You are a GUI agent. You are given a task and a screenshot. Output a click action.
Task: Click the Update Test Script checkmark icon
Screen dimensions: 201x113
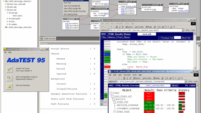pyautogui.click(x=10, y=70)
